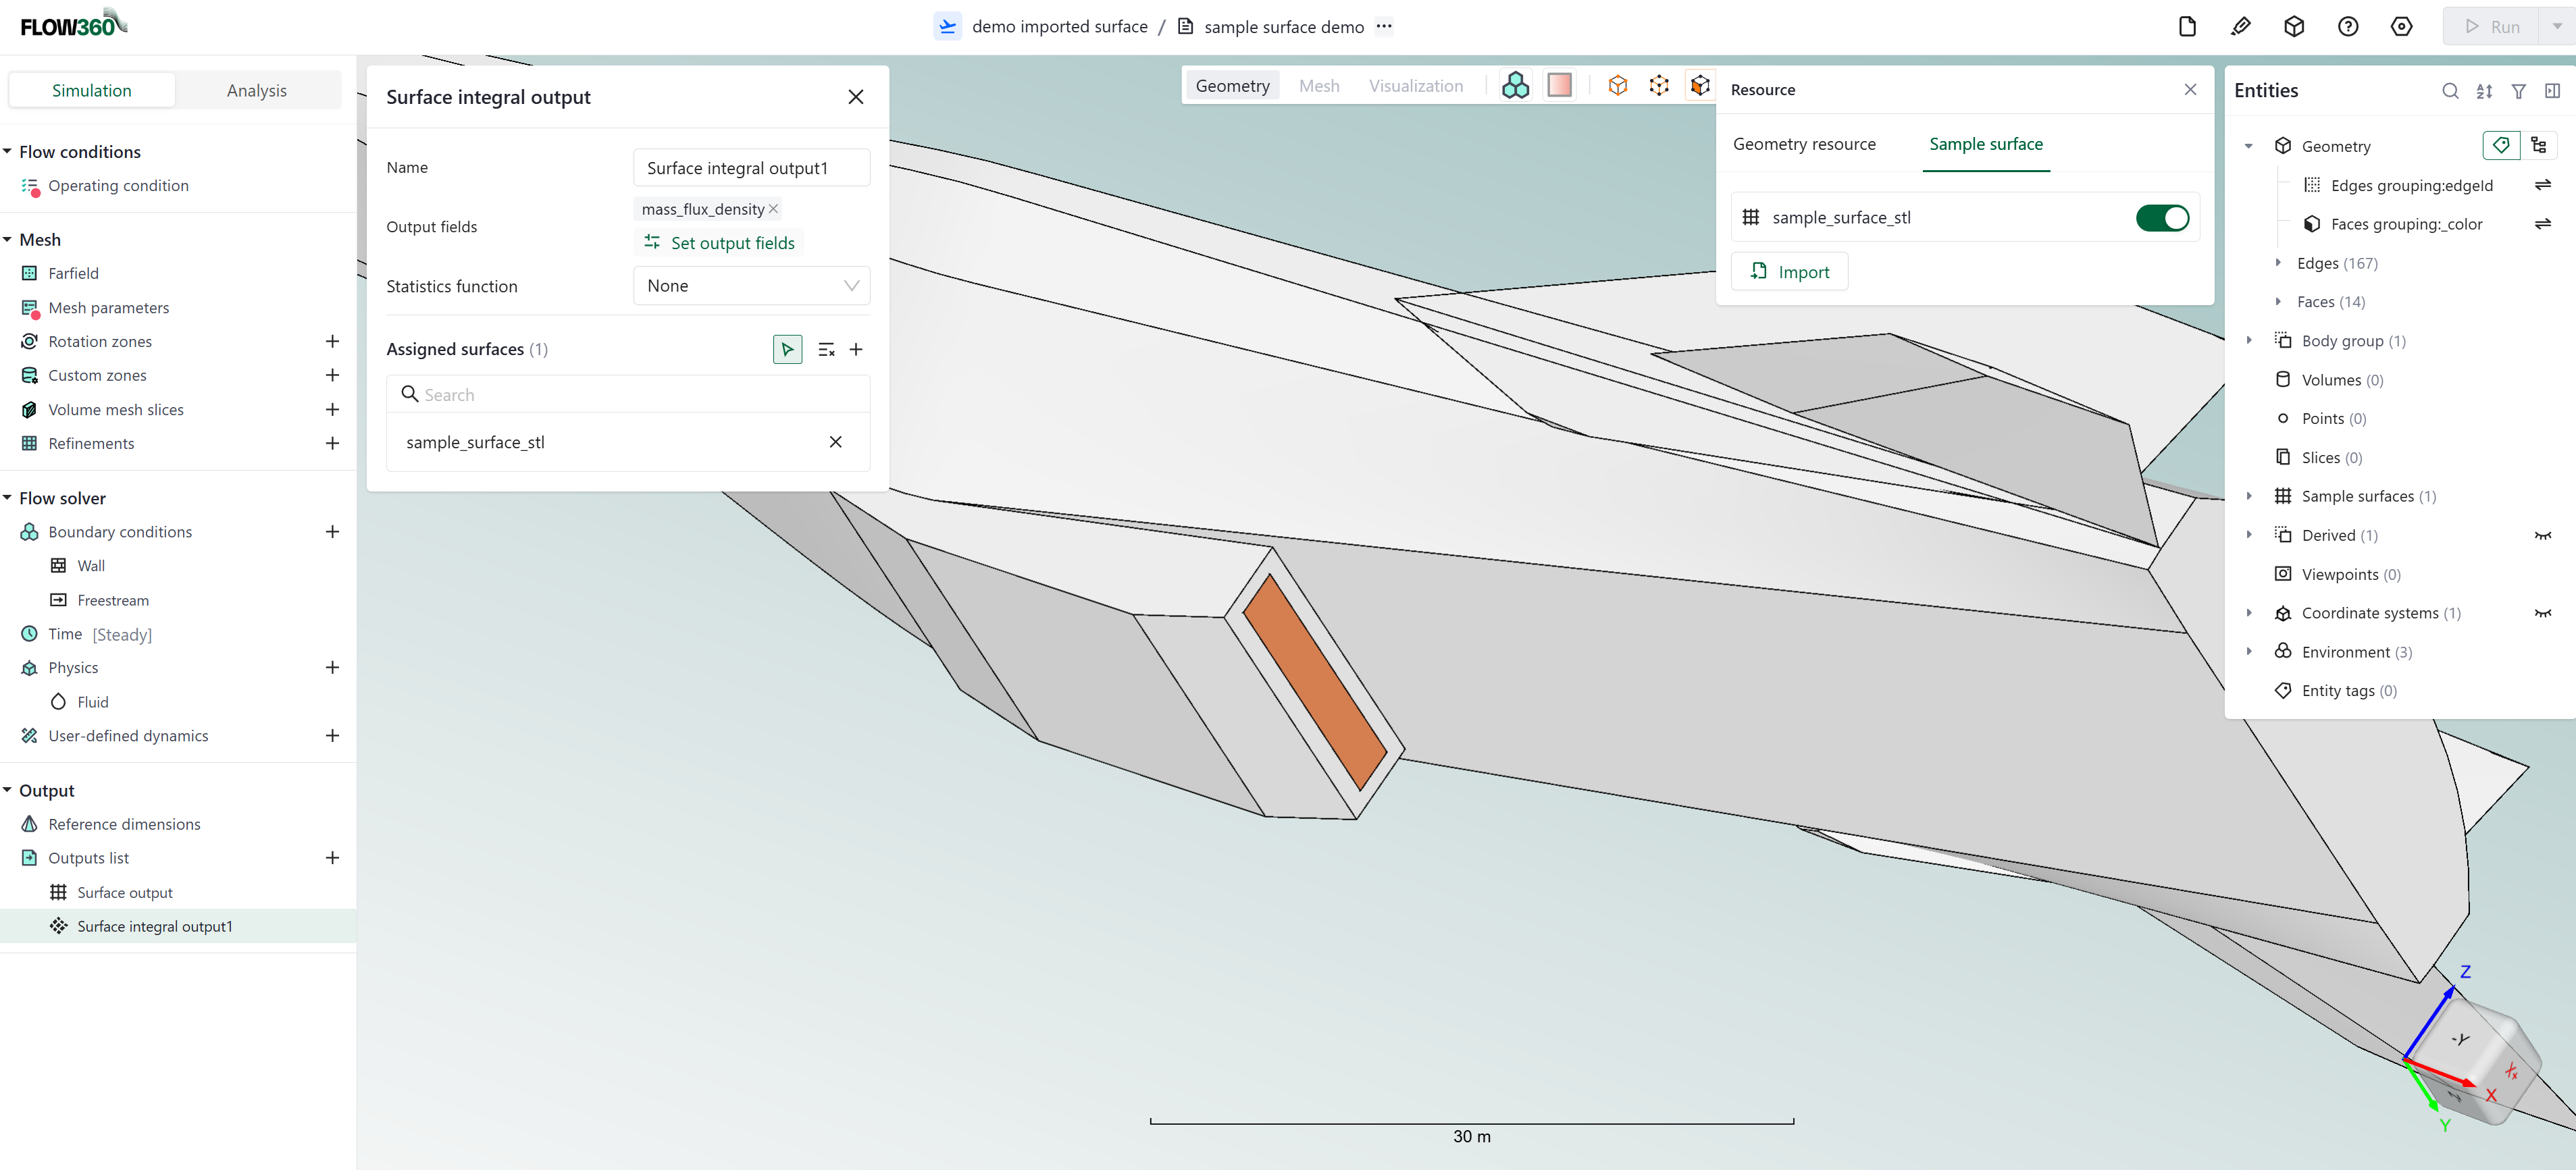
Task: Disable the sample_surface_stl import toggle
Action: coord(2163,217)
